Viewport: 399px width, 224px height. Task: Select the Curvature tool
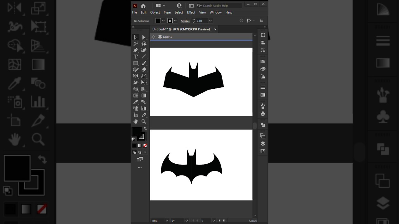pyautogui.click(x=144, y=50)
